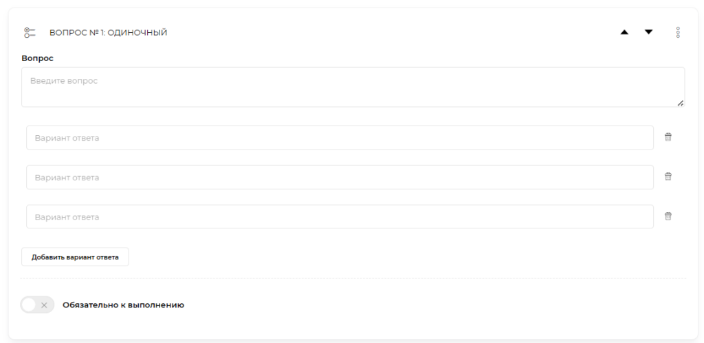Click the white knob of the required switch
This screenshot has height=343, width=704.
(30, 305)
